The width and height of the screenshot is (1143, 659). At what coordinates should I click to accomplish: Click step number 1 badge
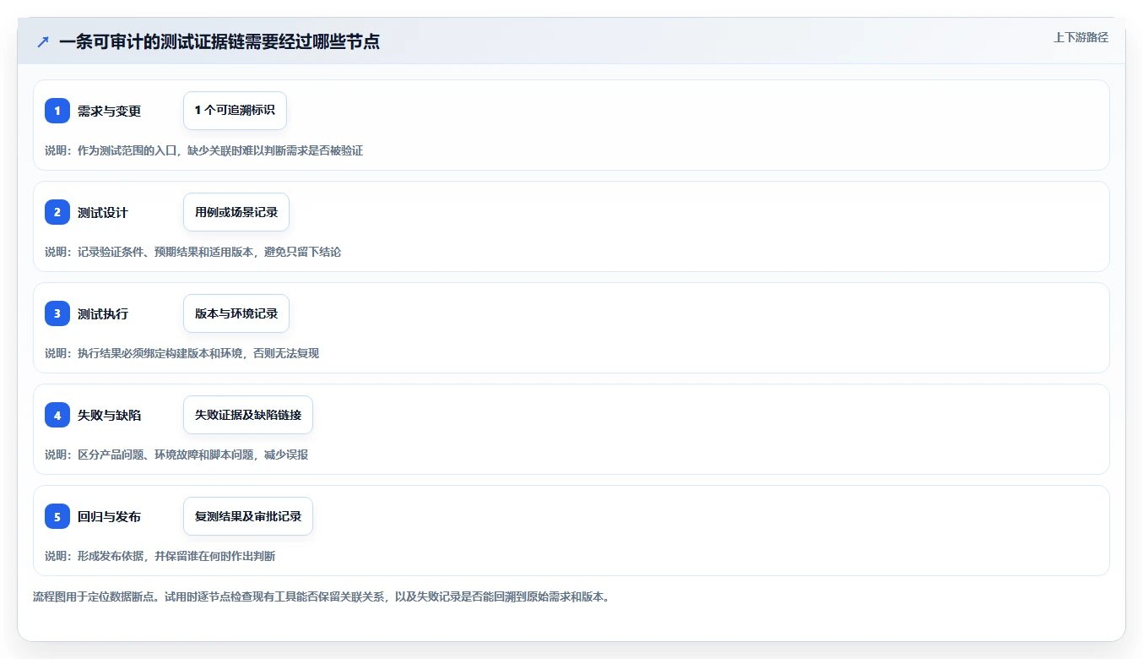click(57, 111)
